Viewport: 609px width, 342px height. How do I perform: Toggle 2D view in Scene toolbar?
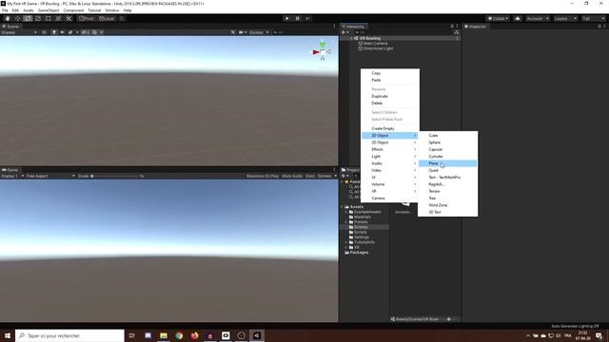point(44,32)
